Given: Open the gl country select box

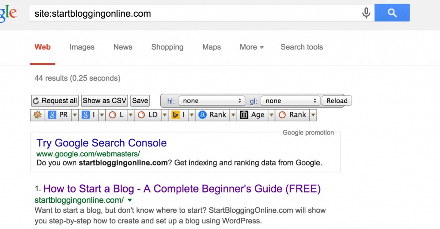Looking at the screenshot, I should click(x=290, y=101).
